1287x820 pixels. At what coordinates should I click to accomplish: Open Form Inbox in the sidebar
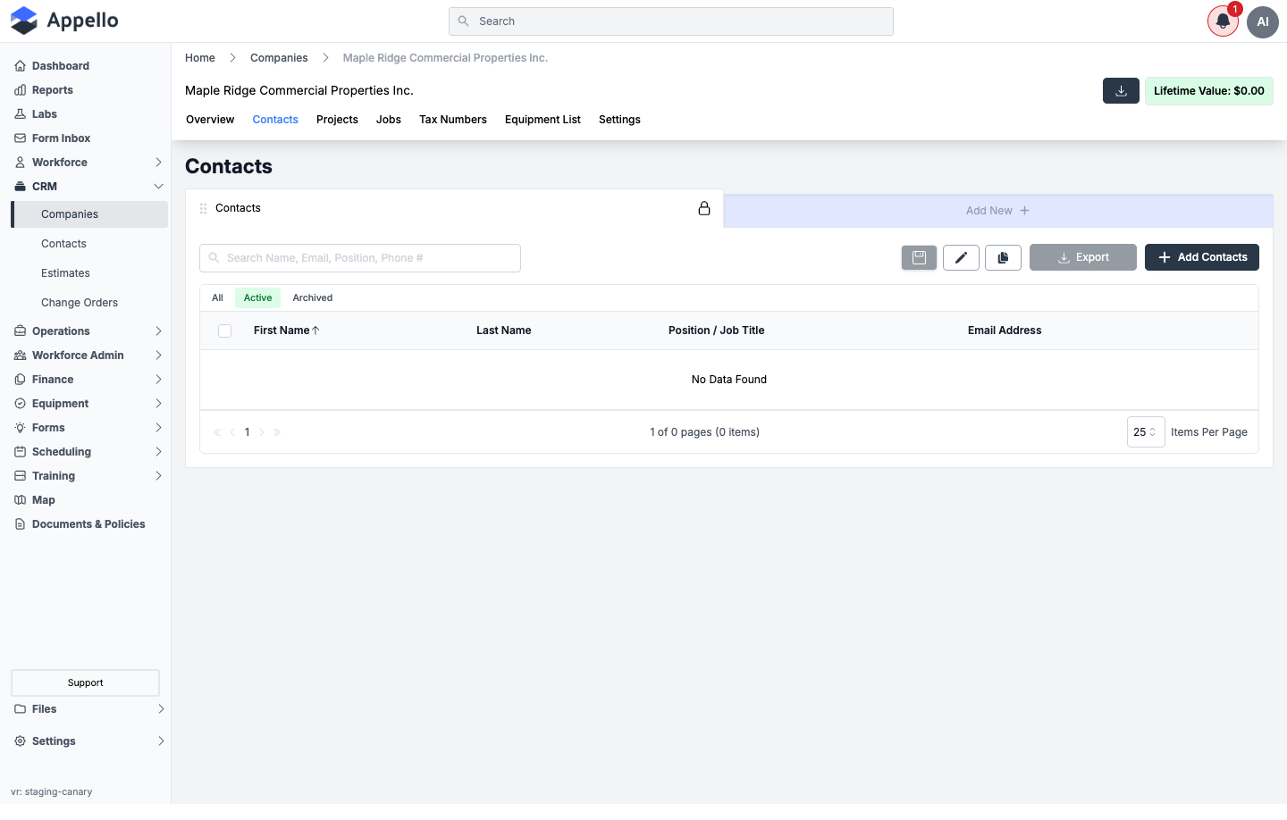click(61, 138)
